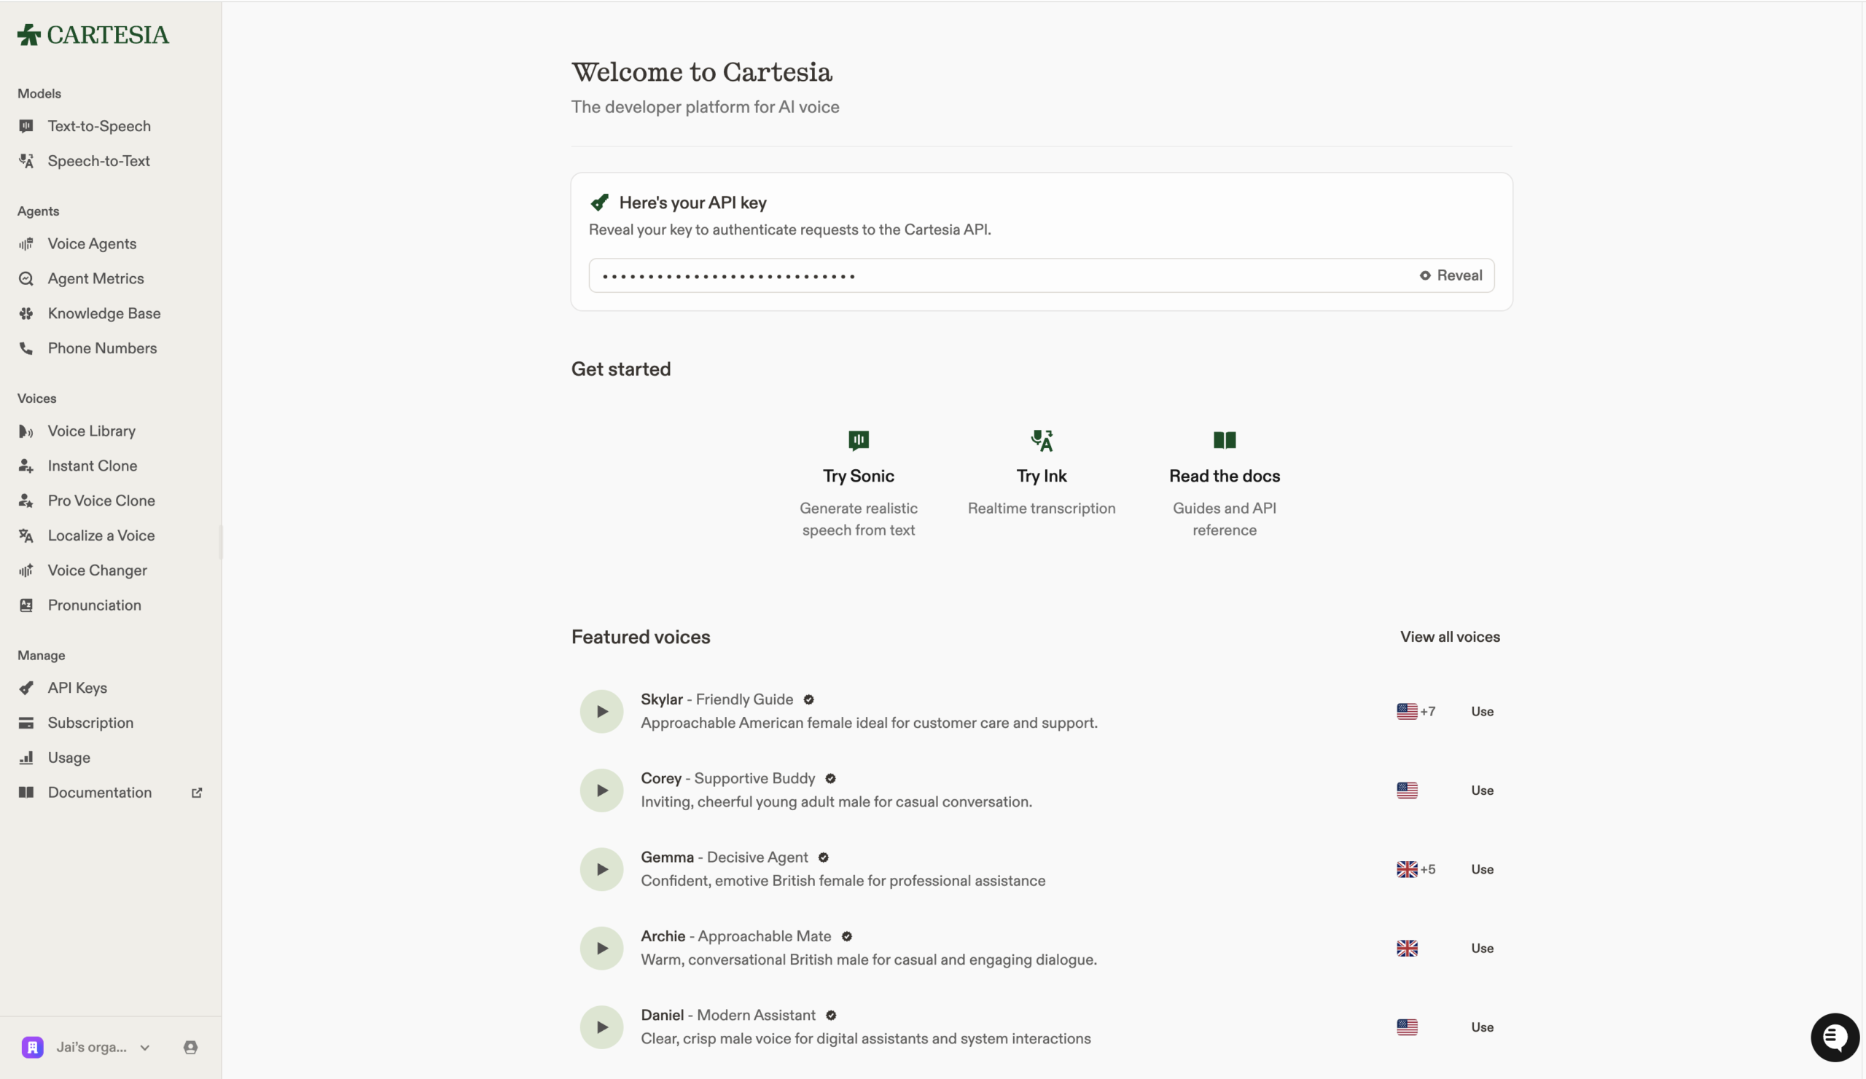Click the "+5" languages count for Gemma

(x=1428, y=870)
